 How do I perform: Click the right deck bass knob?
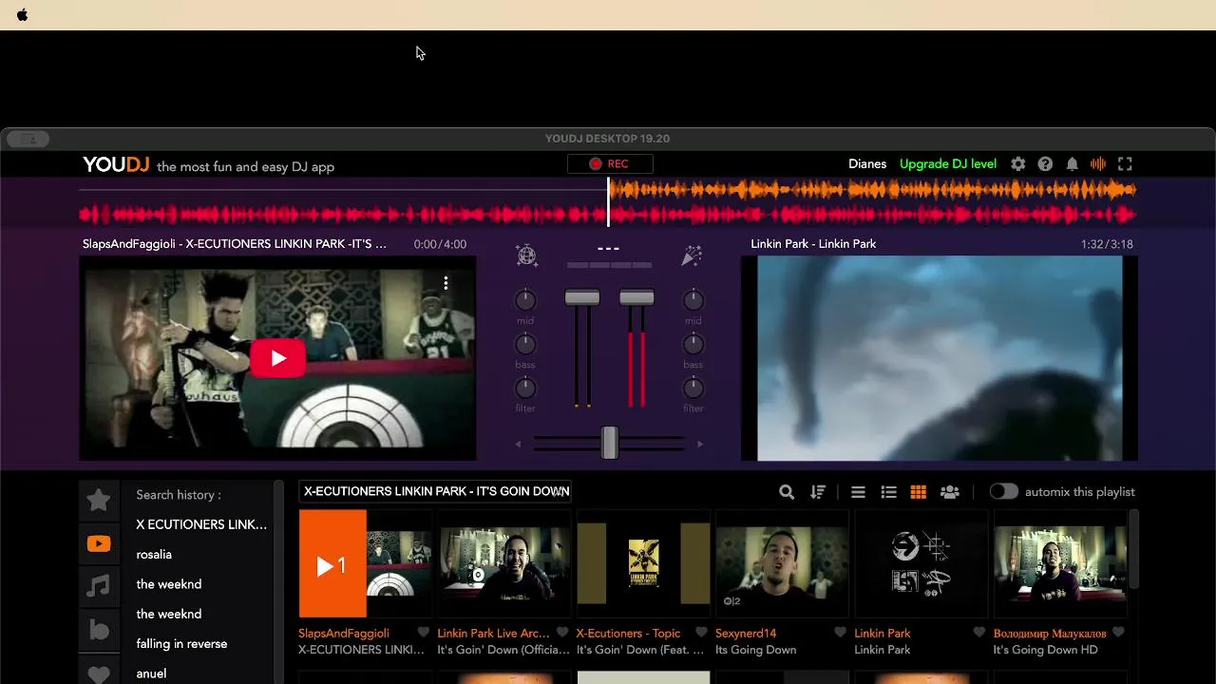tap(693, 344)
